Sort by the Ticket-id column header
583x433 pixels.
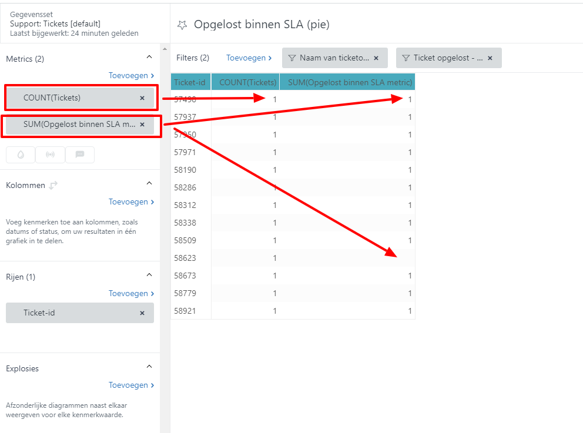189,82
